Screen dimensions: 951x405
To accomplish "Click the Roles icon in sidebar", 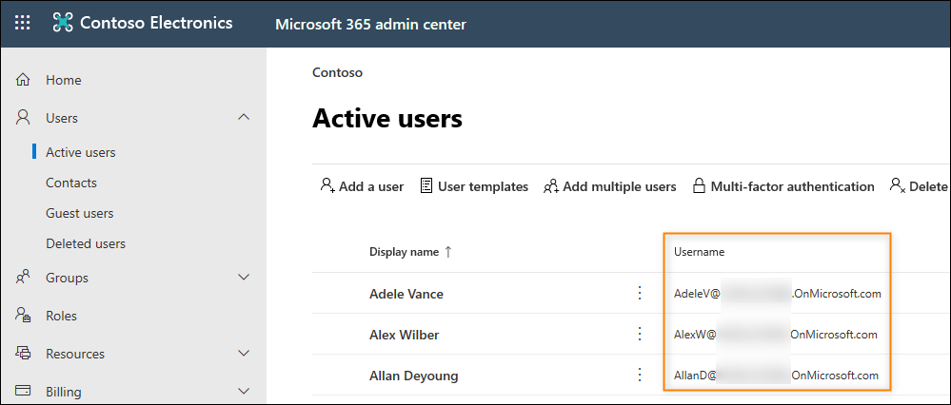I will click(23, 316).
